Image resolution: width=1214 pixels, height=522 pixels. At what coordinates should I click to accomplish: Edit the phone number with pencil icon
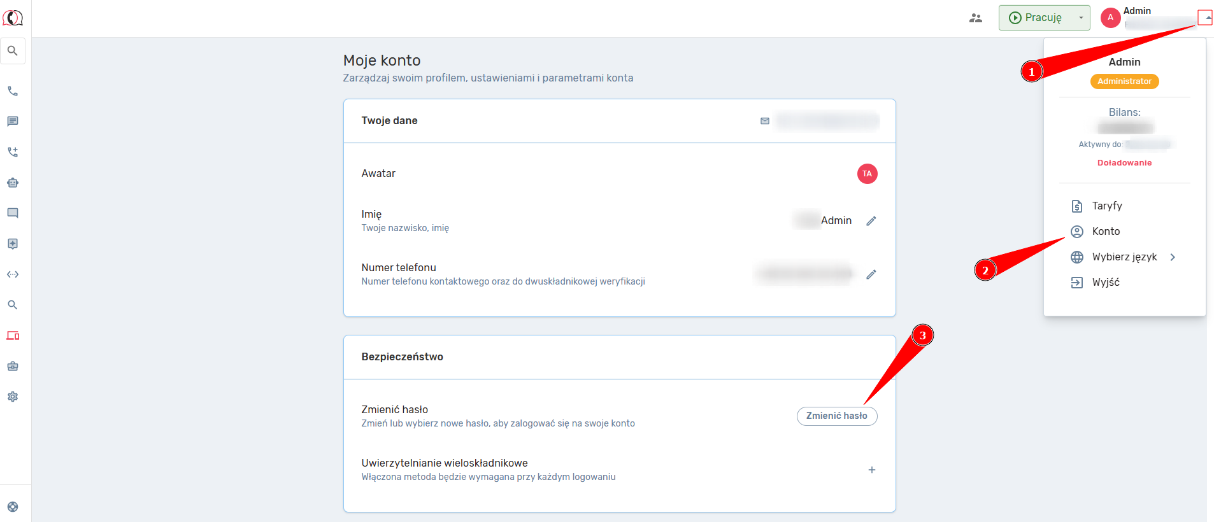[x=871, y=274]
